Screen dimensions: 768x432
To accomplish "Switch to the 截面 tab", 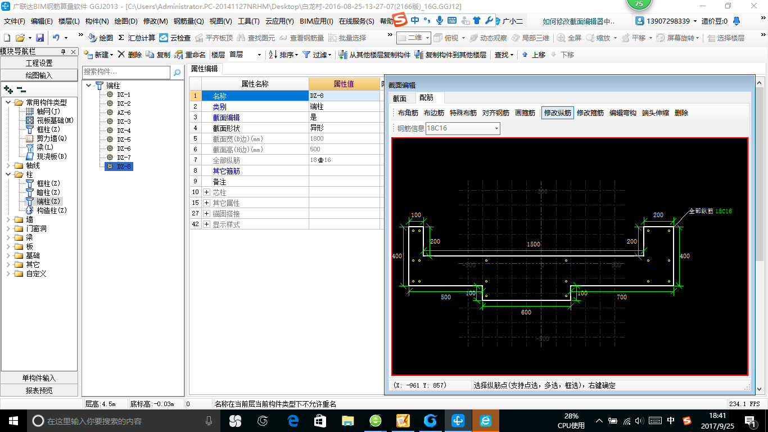I will click(400, 98).
